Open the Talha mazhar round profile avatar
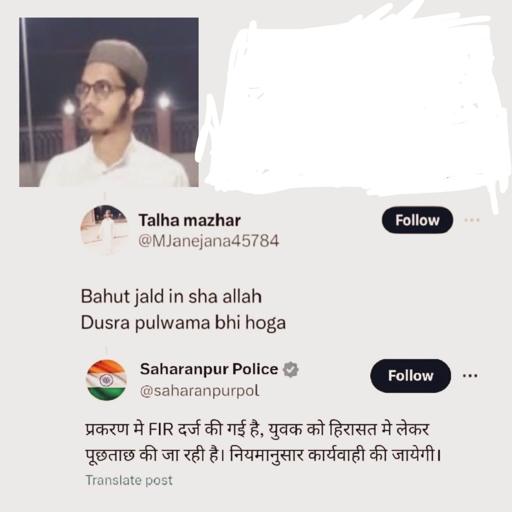This screenshot has width=512, height=512. pos(104,230)
